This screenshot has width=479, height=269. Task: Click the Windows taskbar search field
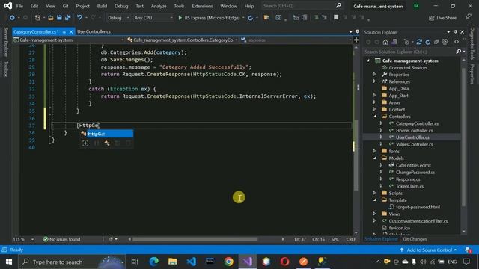click(x=72, y=262)
